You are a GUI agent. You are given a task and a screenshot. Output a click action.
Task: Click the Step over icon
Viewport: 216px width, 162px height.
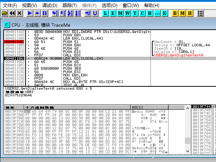tap(63, 13)
